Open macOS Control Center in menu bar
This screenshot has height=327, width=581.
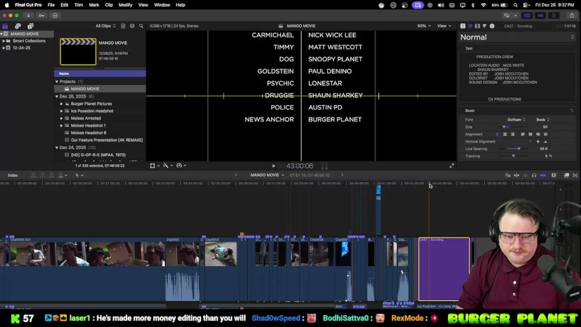526,5
